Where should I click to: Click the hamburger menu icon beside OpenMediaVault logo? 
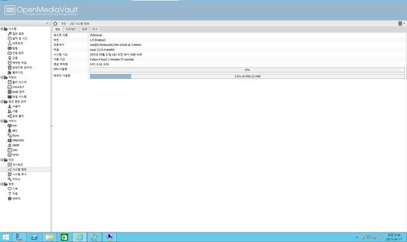tap(10, 10)
